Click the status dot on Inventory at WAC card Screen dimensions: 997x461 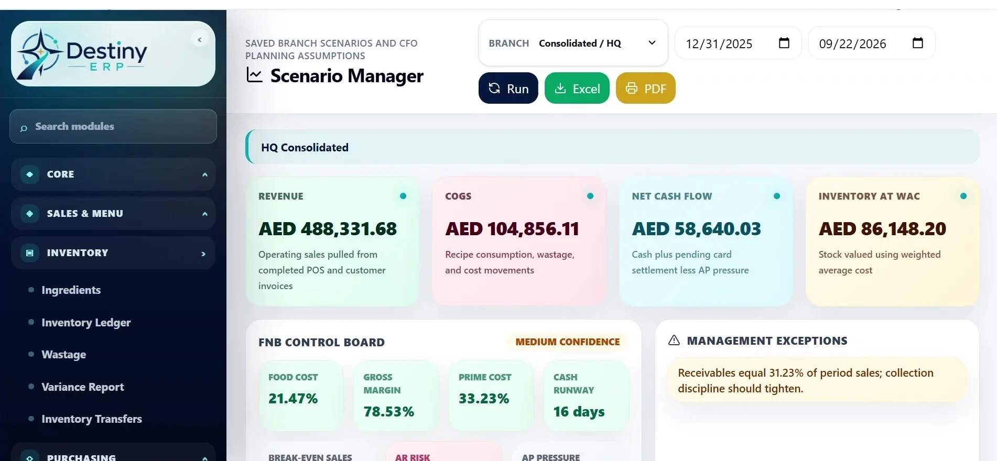pyautogui.click(x=963, y=196)
